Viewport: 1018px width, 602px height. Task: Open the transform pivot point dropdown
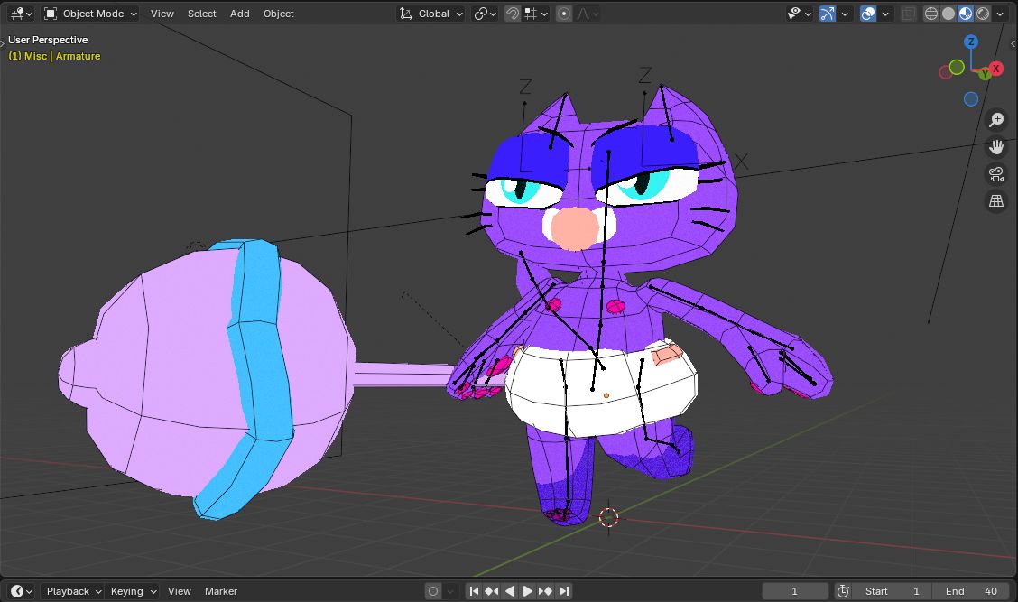pyautogui.click(x=485, y=13)
